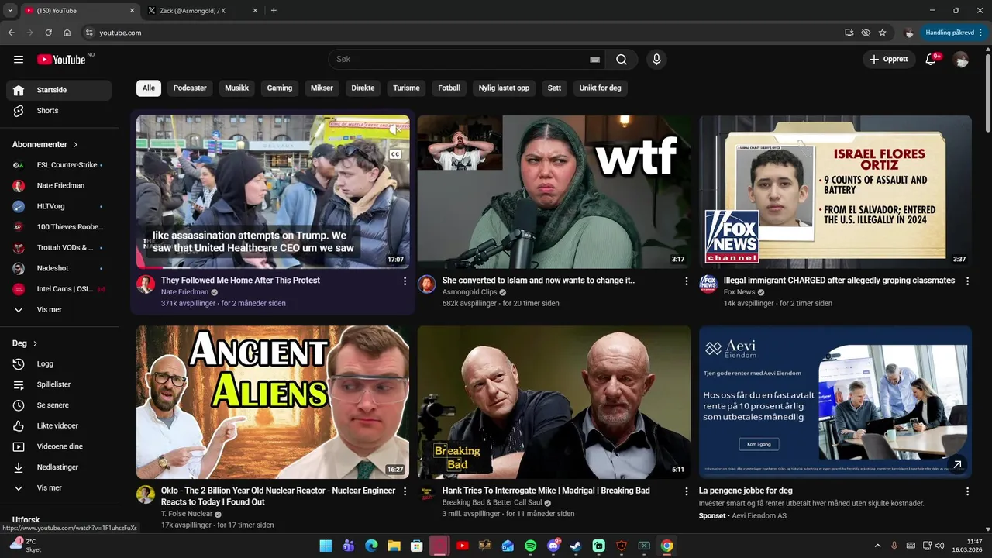Open options for the Nate Friedman protest video
The height and width of the screenshot is (558, 992).
405,281
